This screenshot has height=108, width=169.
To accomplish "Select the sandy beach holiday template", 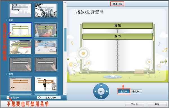I will pyautogui.click(x=20, y=84).
